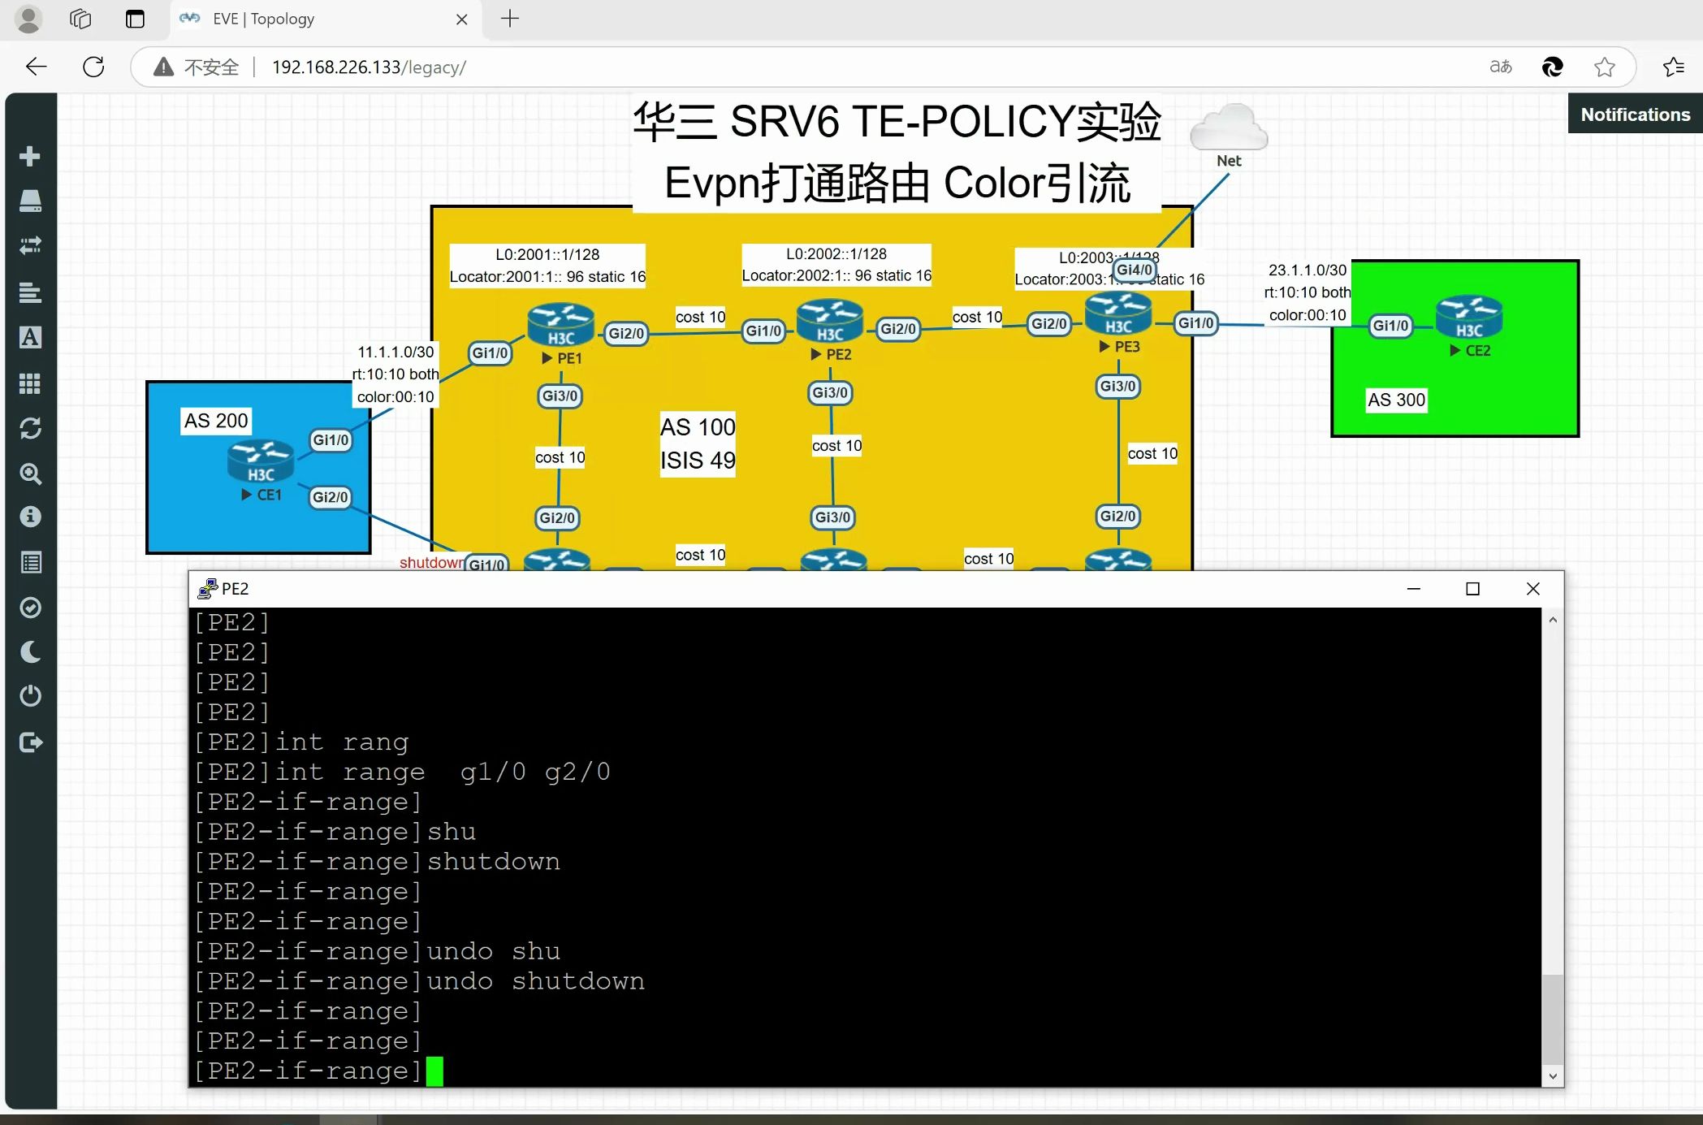Click the Add new object plus icon
Viewport: 1703px width, 1125px height.
31,156
